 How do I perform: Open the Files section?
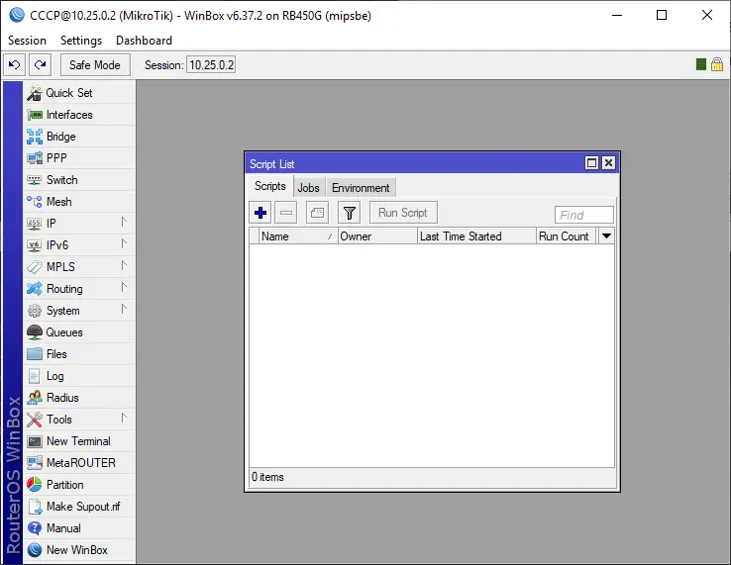click(x=79, y=354)
